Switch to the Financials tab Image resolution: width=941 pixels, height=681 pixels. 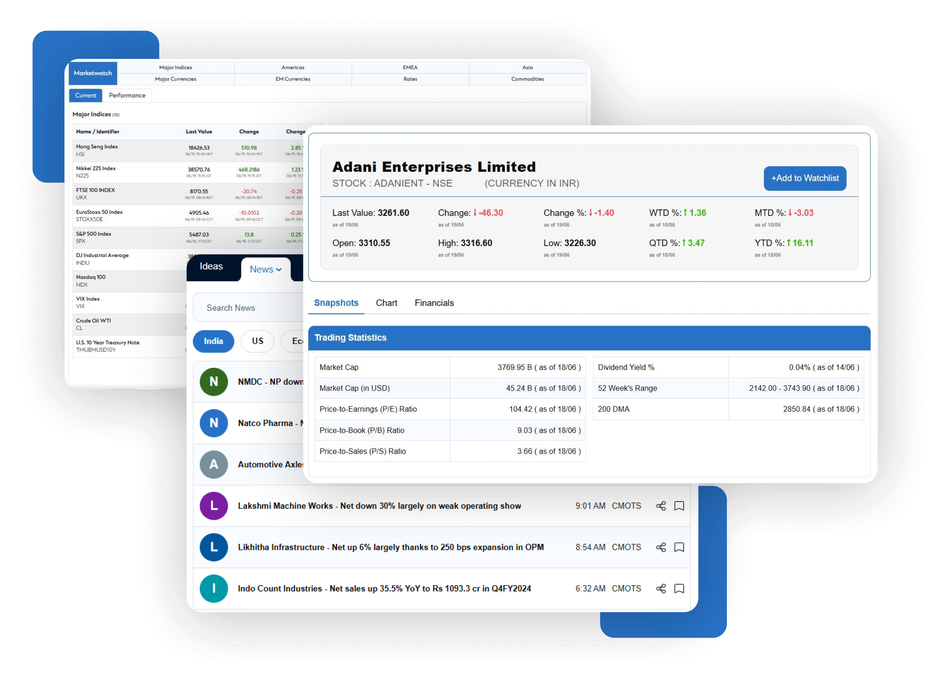tap(434, 302)
